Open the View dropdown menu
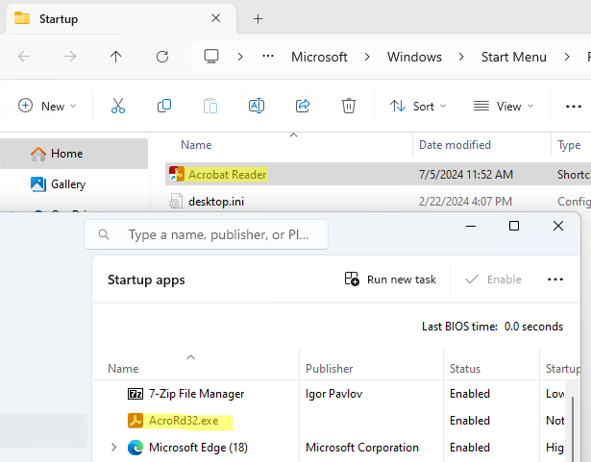This screenshot has width=591, height=462. click(504, 106)
